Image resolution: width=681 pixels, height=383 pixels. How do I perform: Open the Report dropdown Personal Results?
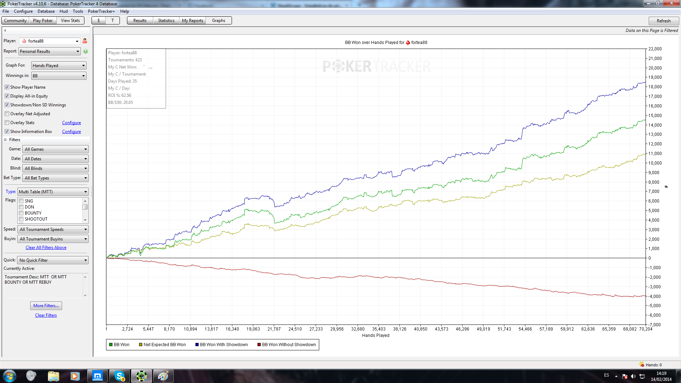click(x=49, y=51)
